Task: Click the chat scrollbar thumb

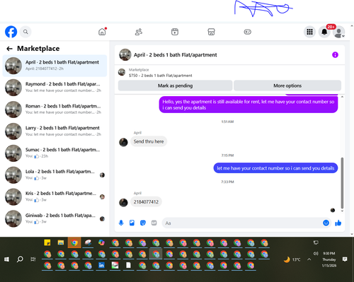Action: click(342, 182)
